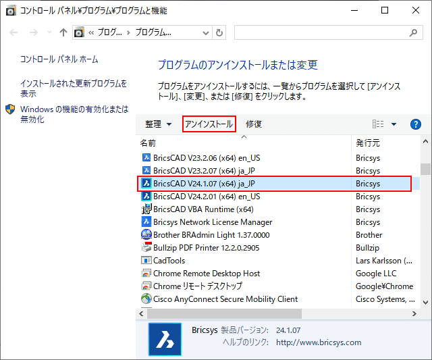
Task: Click the title bar Control Panel icon
Action: coord(11,11)
